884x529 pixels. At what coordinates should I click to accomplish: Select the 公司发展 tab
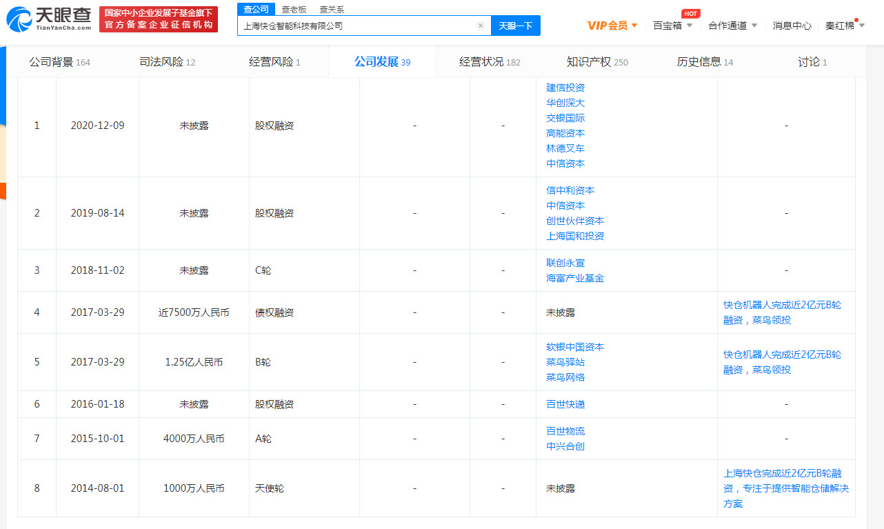tap(382, 62)
